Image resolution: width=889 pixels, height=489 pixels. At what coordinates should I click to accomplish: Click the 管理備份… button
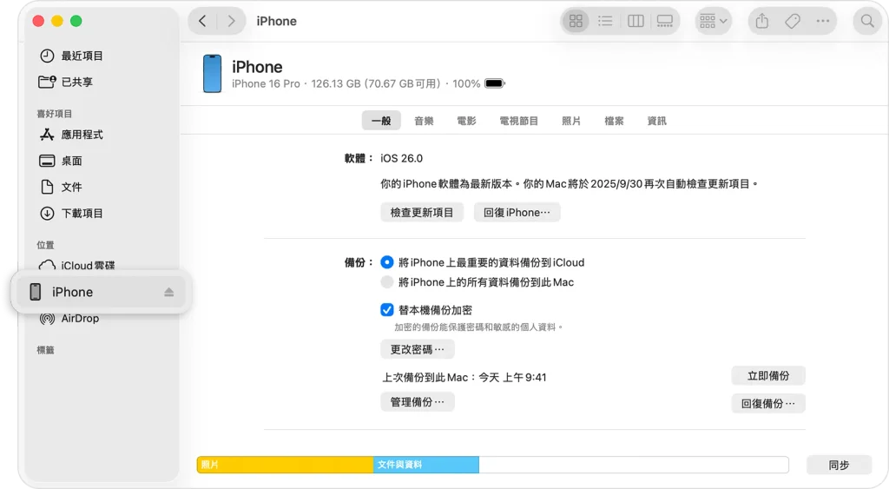(x=418, y=401)
